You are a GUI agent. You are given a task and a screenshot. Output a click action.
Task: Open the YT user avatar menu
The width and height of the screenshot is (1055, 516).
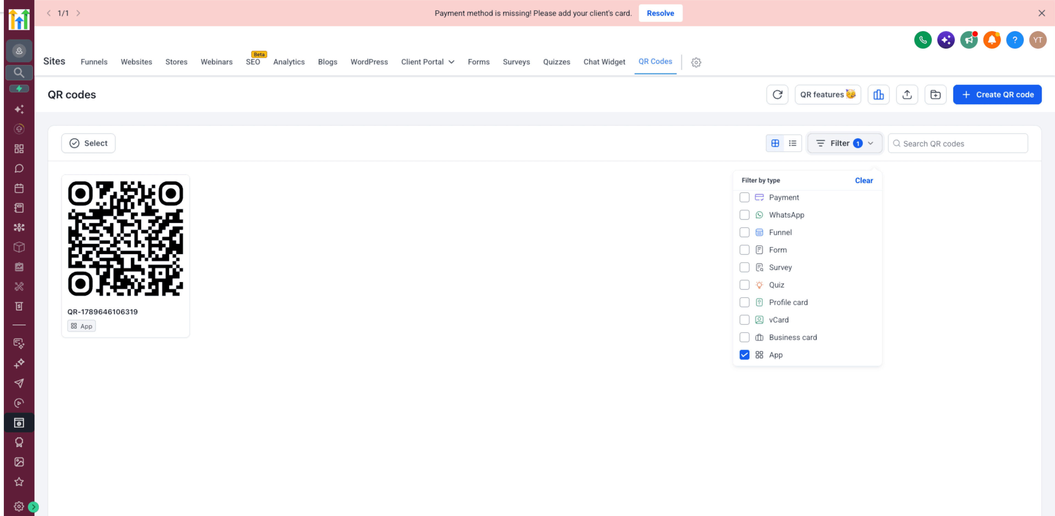(x=1037, y=40)
